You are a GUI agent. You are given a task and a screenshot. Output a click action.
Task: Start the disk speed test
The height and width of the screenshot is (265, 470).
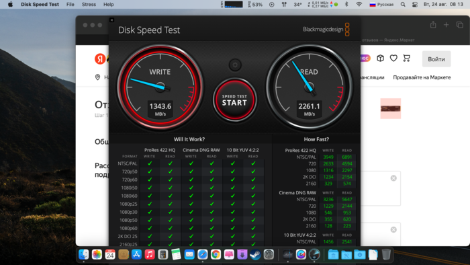coord(235,100)
